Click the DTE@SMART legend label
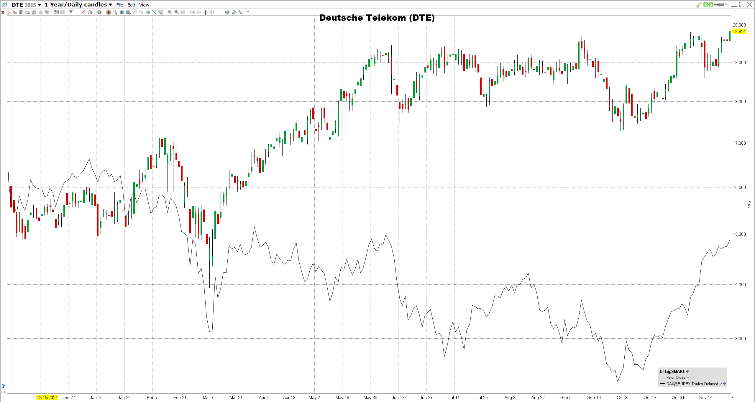The width and height of the screenshot is (755, 402). tap(672, 371)
